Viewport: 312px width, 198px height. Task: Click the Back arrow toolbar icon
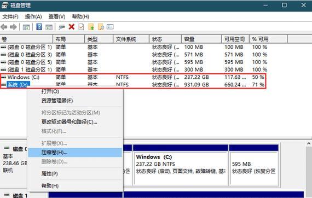click(4, 27)
